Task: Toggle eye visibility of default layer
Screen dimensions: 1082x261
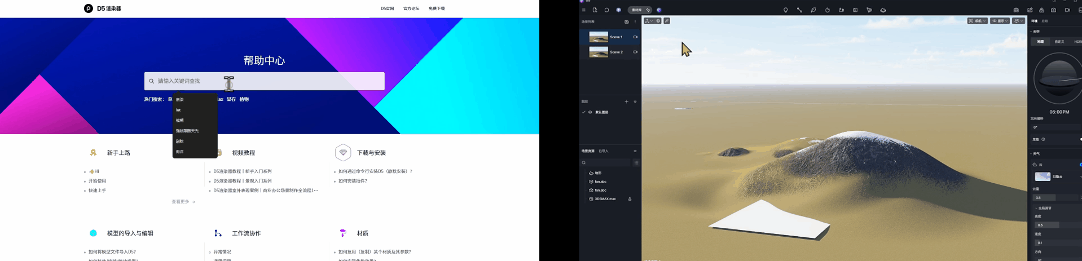Action: pyautogui.click(x=590, y=112)
